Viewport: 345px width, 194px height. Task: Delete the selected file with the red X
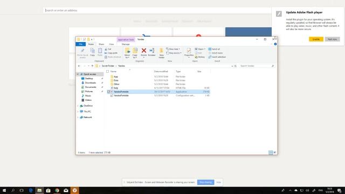pos(144,52)
